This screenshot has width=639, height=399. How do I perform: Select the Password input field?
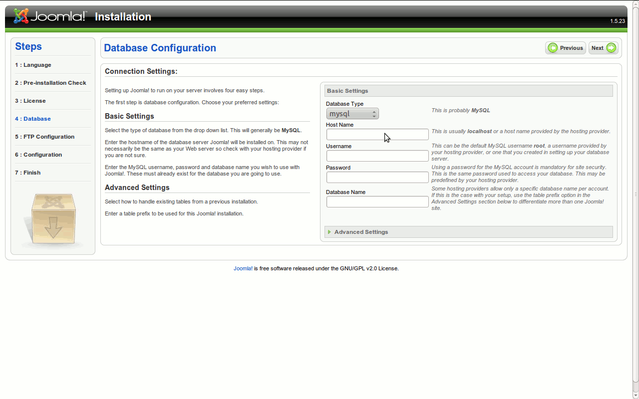(377, 178)
